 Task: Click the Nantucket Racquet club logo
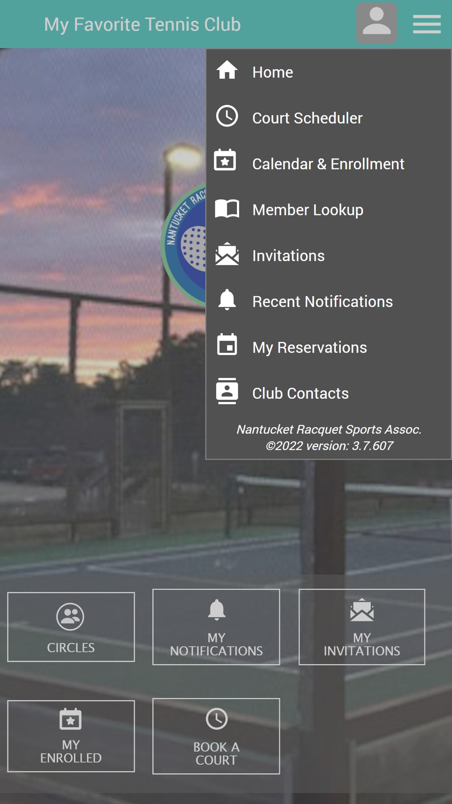[x=184, y=244]
